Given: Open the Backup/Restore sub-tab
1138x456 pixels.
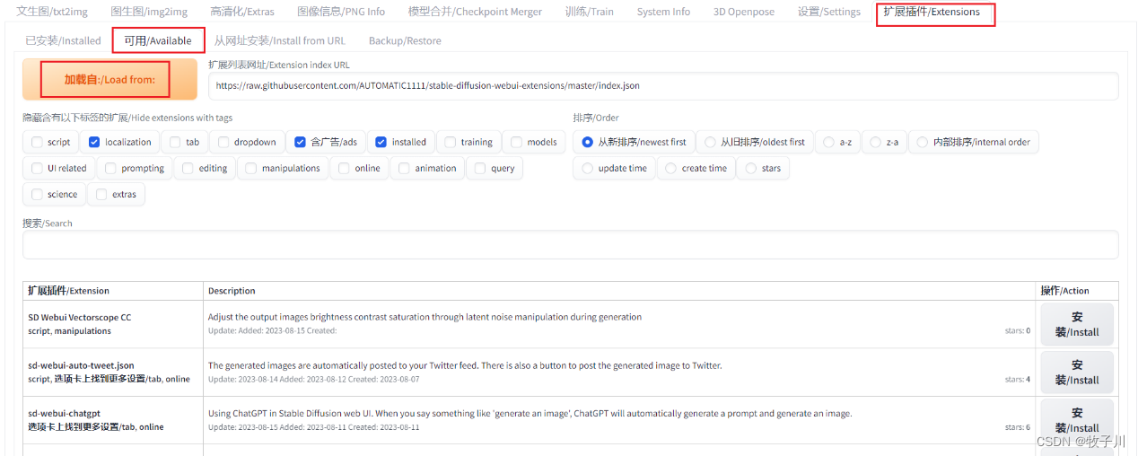Looking at the screenshot, I should [405, 40].
